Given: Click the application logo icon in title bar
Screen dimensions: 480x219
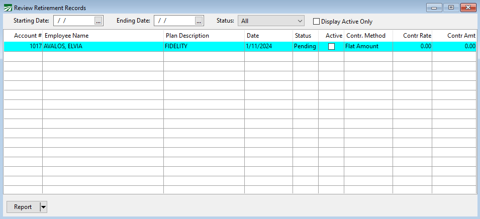Looking at the screenshot, I should (x=8, y=8).
